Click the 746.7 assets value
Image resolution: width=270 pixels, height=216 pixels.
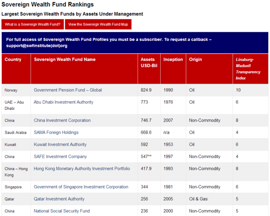146,120
